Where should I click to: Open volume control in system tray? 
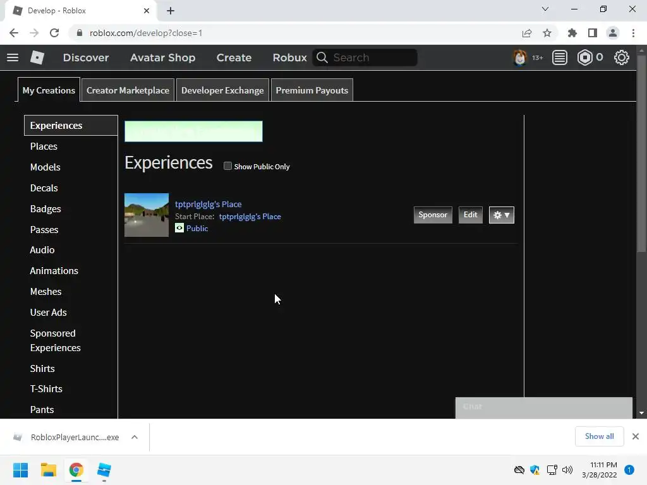(x=567, y=470)
